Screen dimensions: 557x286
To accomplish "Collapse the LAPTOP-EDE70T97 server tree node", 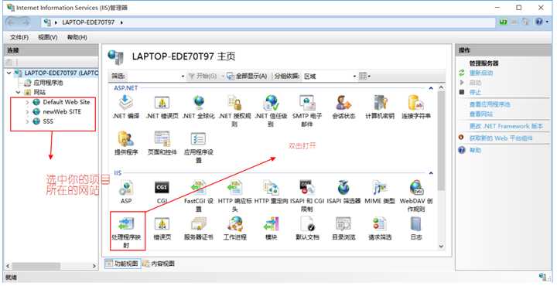I will pyautogui.click(x=9, y=73).
